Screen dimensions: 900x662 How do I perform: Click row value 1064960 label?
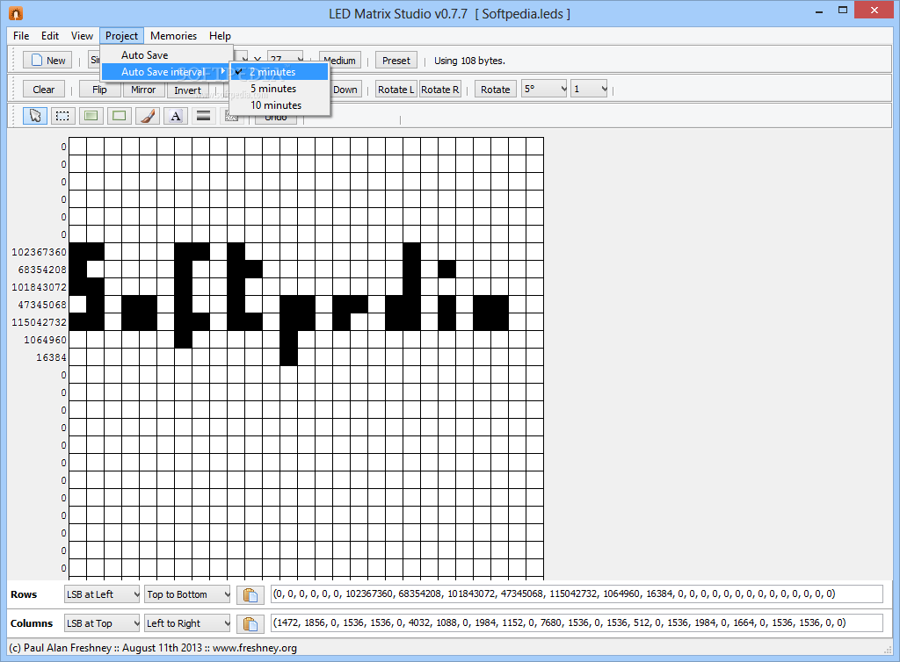click(45, 340)
